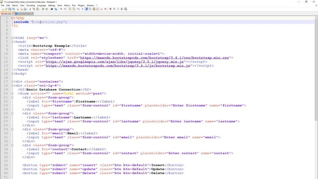Toggle synchronized horizontal scrolling
The image size is (318, 179).
(74, 9)
